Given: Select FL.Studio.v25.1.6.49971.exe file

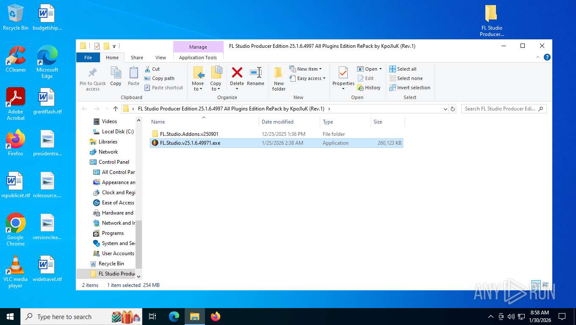Looking at the screenshot, I should [x=276, y=143].
